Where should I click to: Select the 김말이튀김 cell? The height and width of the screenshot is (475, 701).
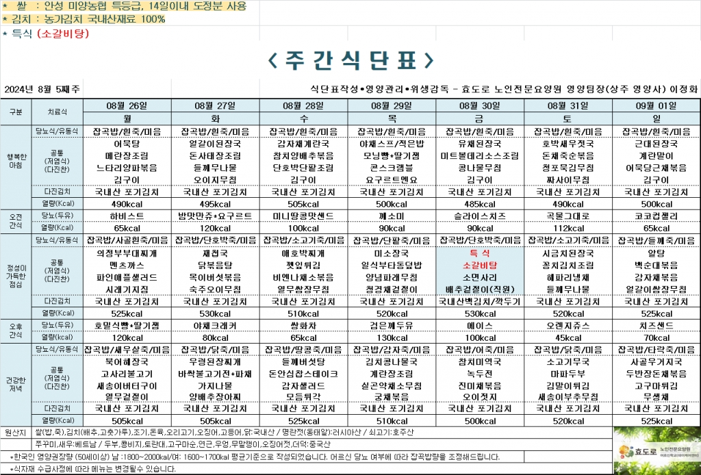tap(568, 385)
